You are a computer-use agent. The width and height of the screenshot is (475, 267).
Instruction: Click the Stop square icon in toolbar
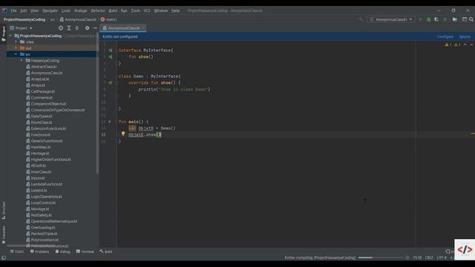(445, 19)
